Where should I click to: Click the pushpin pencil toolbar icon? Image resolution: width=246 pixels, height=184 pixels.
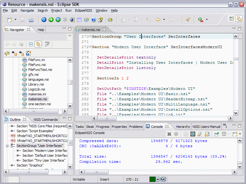(188, 20)
